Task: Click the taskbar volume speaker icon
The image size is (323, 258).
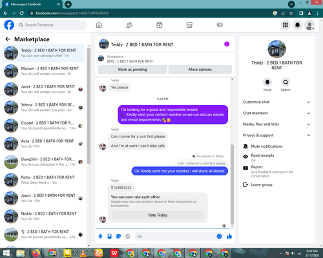Action: coord(293,253)
